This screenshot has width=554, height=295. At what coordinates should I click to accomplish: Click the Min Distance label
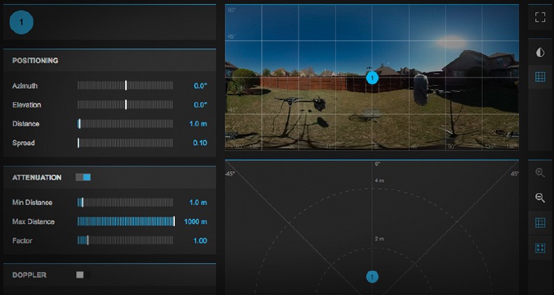[x=32, y=202]
